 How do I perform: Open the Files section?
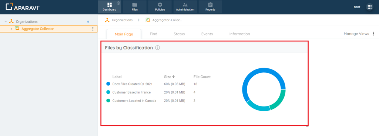coord(135,7)
